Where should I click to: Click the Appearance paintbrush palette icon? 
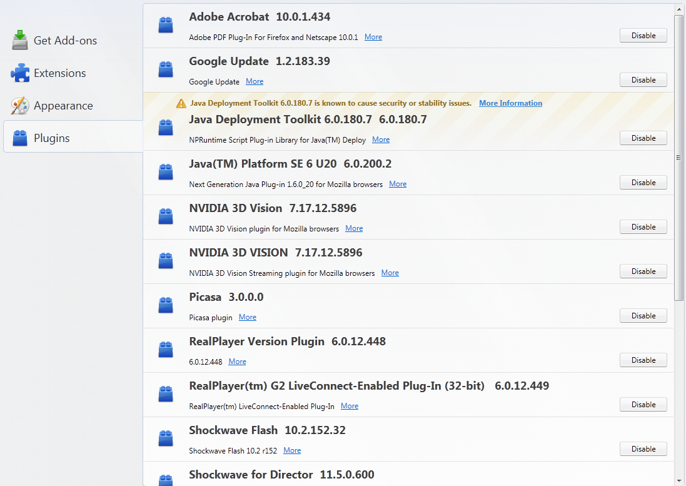click(20, 106)
